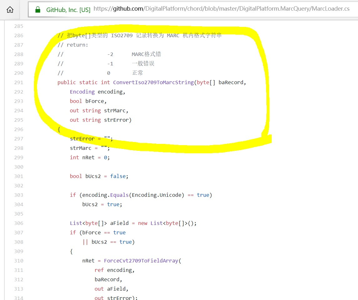This screenshot has width=358, height=300.
Task: Click 'List<byte[]> aField' declaration
Action: coord(99,223)
